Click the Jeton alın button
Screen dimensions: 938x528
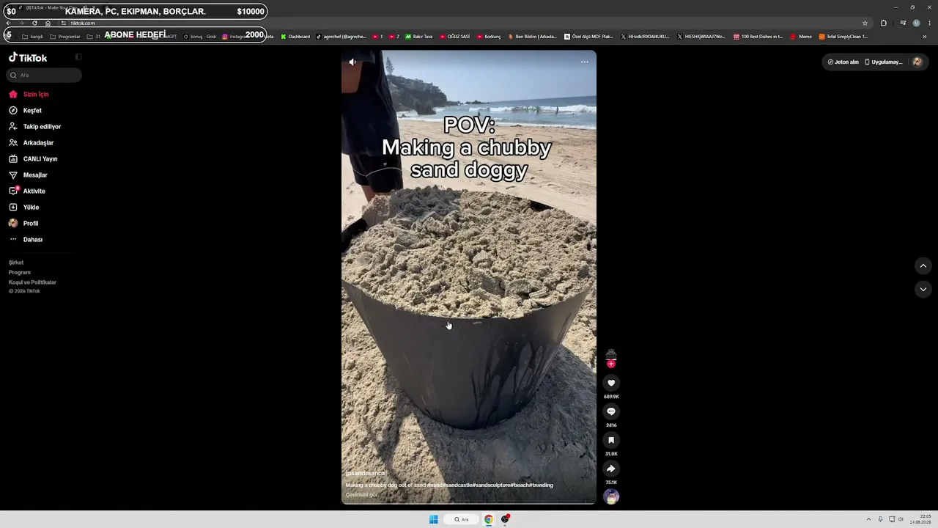[843, 62]
